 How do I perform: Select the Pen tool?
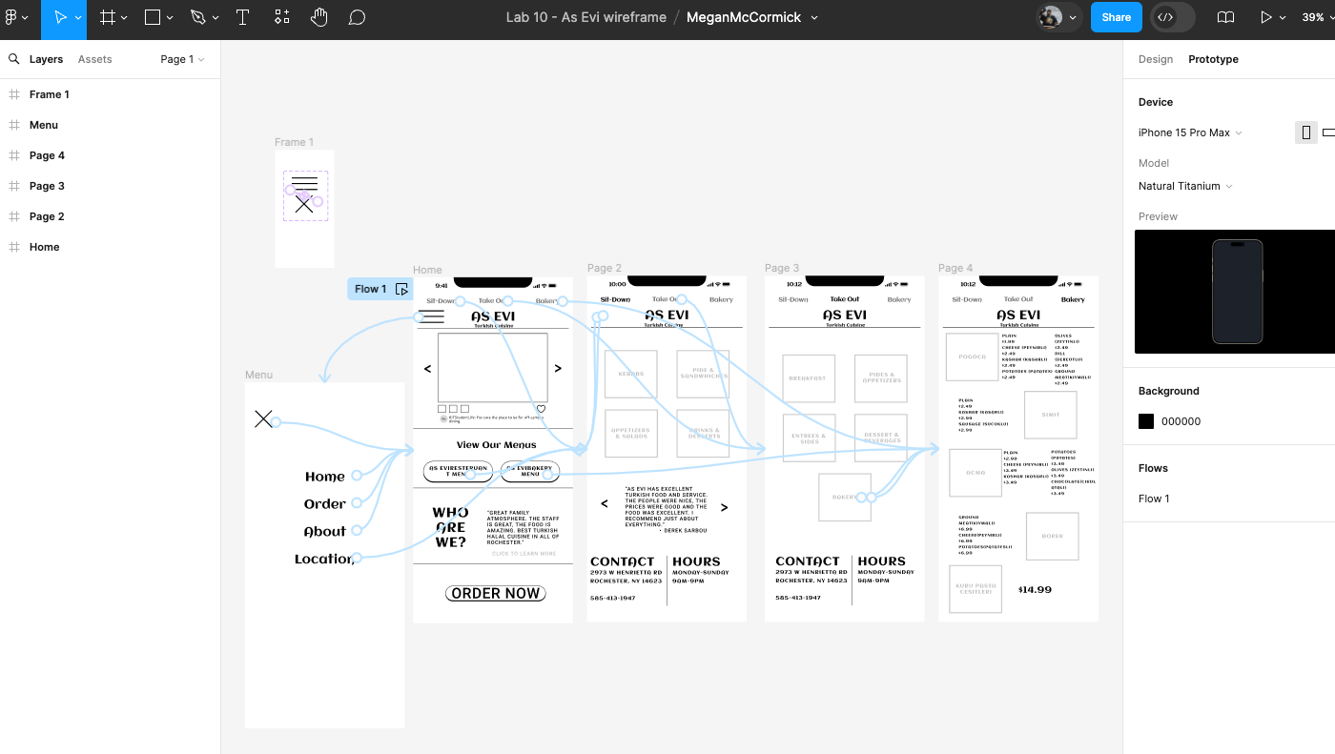pos(197,17)
